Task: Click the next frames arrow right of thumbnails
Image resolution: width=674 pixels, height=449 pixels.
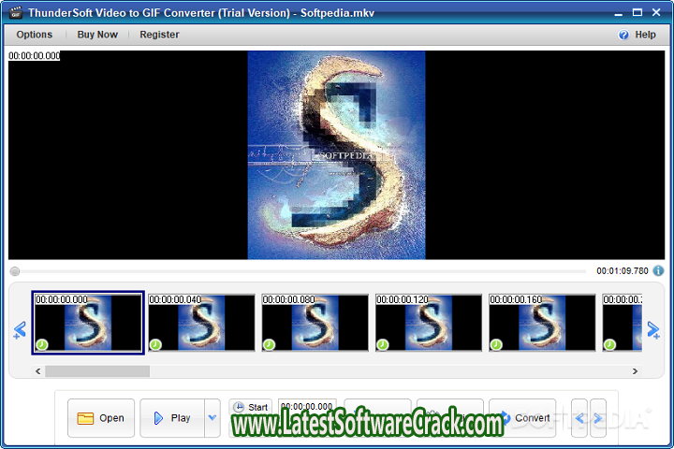Action: [653, 329]
